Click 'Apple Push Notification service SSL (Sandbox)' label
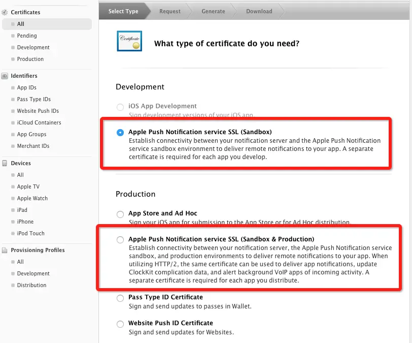Viewport: 412px width, 343px height. pyautogui.click(x=200, y=132)
